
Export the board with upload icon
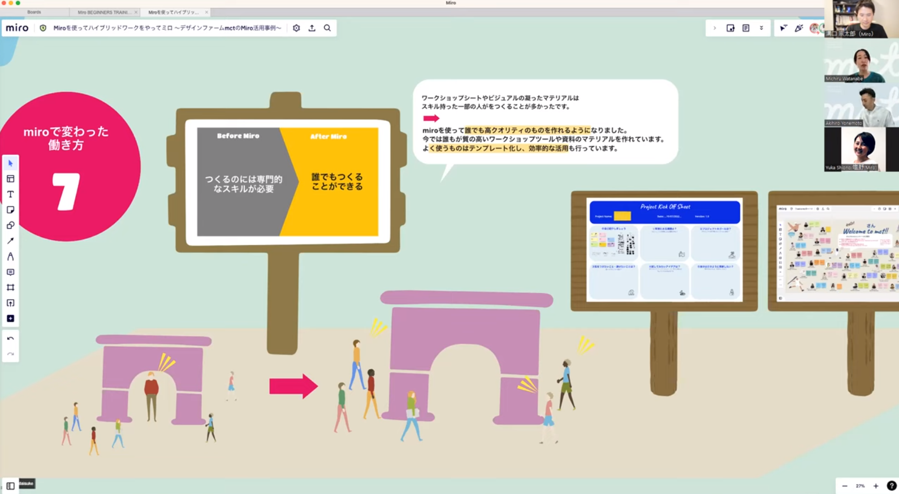[312, 28]
